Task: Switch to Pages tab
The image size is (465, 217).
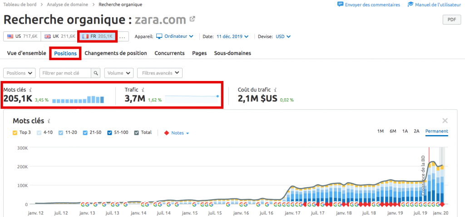Action: (x=199, y=53)
